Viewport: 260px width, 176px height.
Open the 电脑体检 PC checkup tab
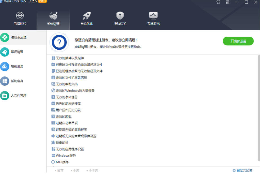coord(20,18)
